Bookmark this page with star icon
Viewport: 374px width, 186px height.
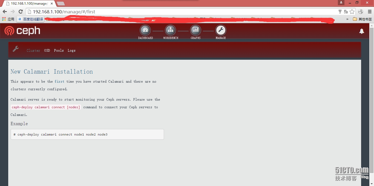[352, 11]
